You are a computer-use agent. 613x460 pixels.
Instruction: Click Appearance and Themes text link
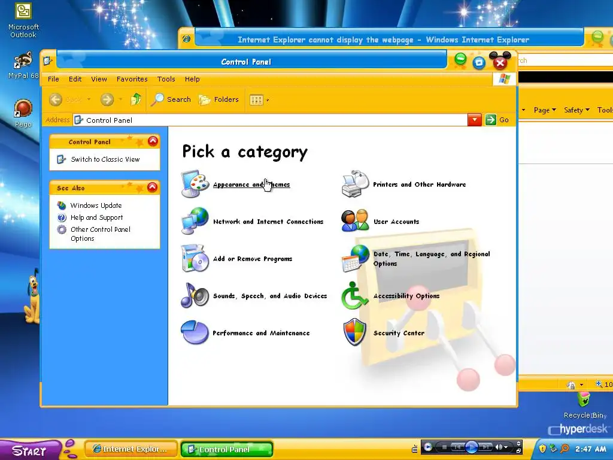pos(251,184)
